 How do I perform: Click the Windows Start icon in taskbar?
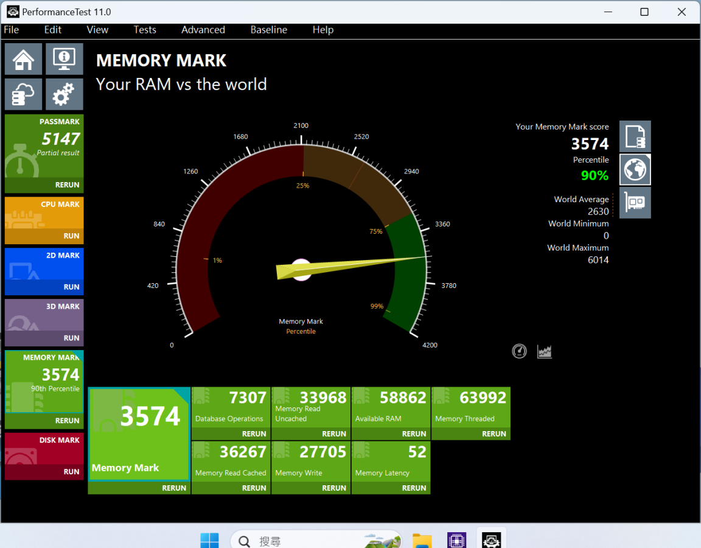point(210,541)
